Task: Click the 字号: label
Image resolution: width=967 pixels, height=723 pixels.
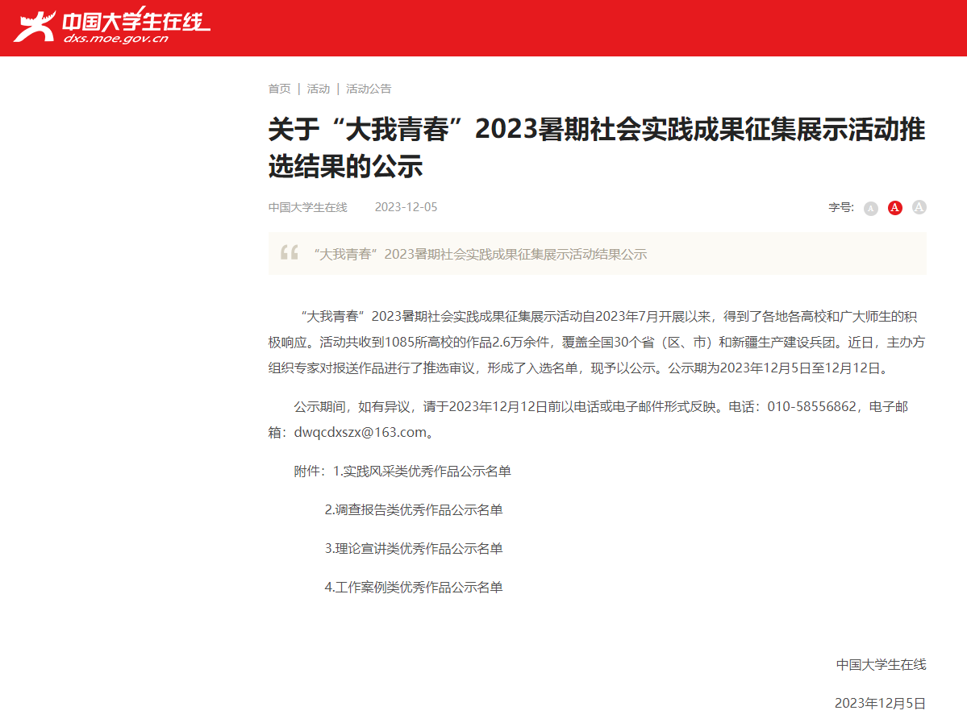Action: [840, 208]
